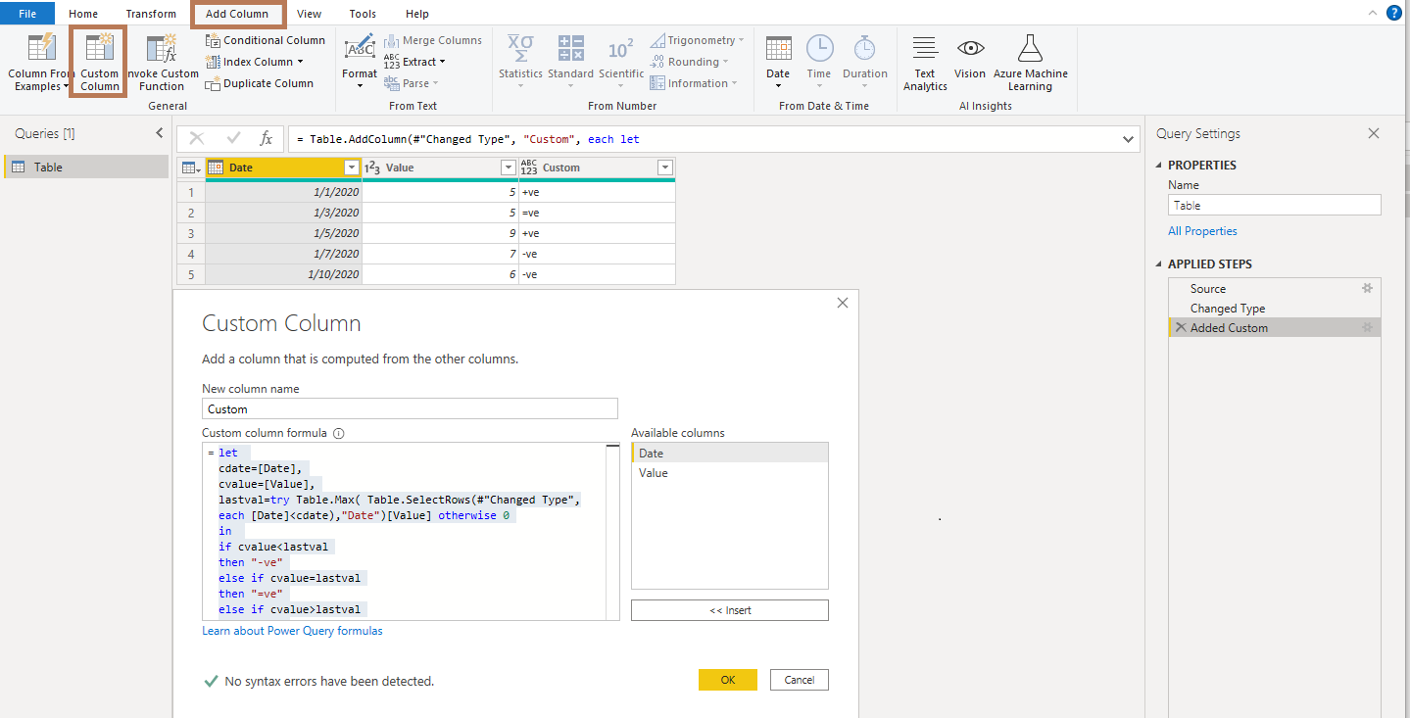Open Index Column dropdown

[300, 62]
